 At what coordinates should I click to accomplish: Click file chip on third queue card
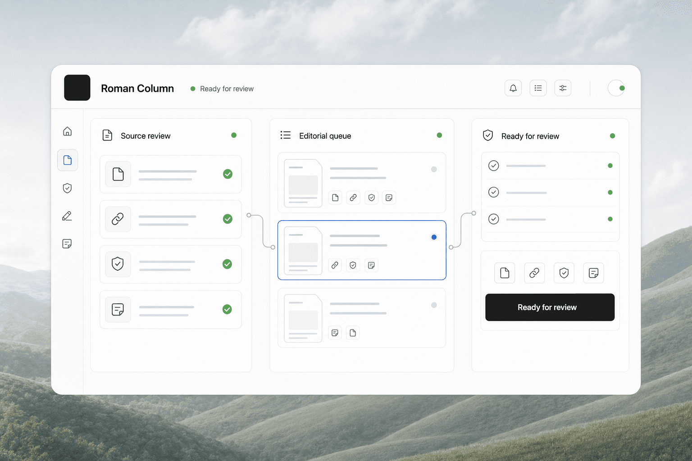tap(353, 333)
